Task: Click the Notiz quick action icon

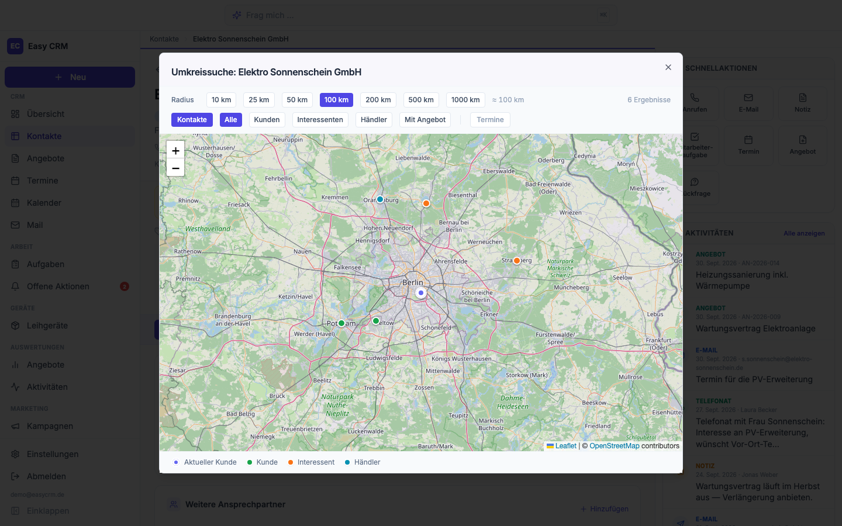Action: [x=803, y=98]
